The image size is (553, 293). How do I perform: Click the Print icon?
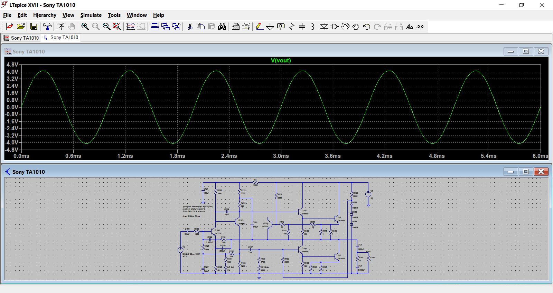point(246,27)
